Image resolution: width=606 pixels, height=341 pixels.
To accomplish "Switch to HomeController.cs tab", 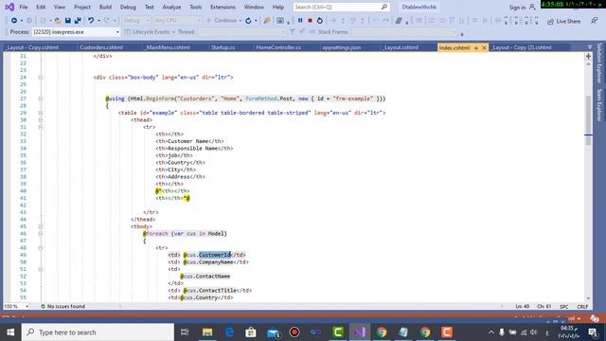I will (x=278, y=47).
